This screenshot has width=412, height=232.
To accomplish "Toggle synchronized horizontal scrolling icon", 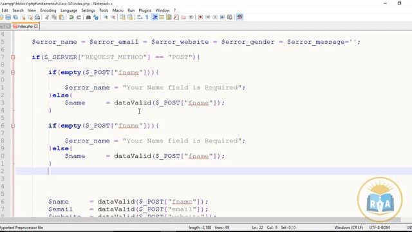I will (x=130, y=17).
